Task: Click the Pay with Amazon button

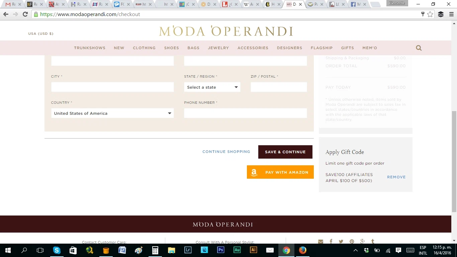Action: (280, 172)
